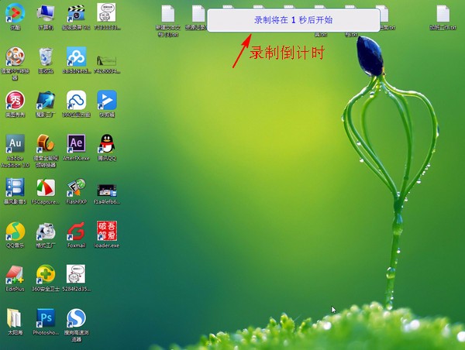Viewport: 465px width, 350px height.
Task: Launch AfterFX.exe shortcut
Action: pyautogui.click(x=76, y=148)
